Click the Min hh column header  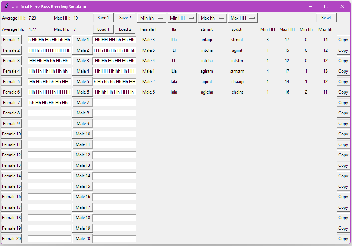306,29
